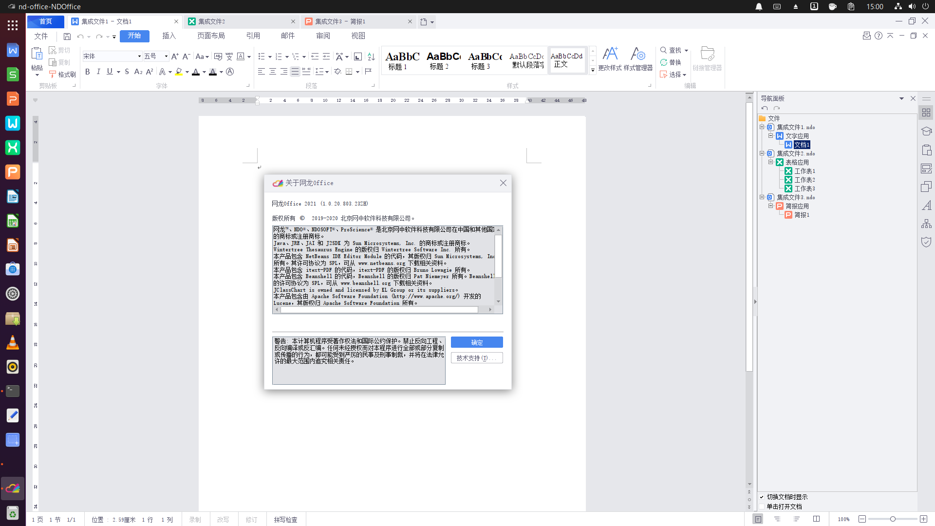Click the Save icon in quick toolbar
935x526 pixels.
point(67,37)
